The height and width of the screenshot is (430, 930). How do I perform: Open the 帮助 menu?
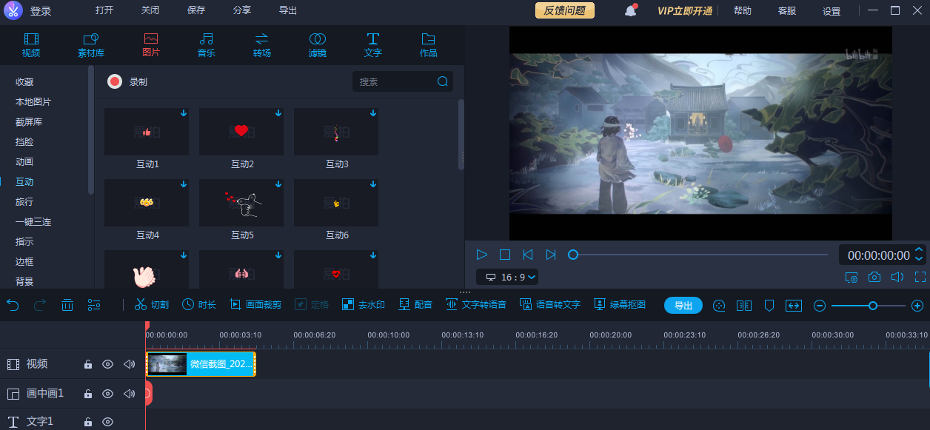742,10
